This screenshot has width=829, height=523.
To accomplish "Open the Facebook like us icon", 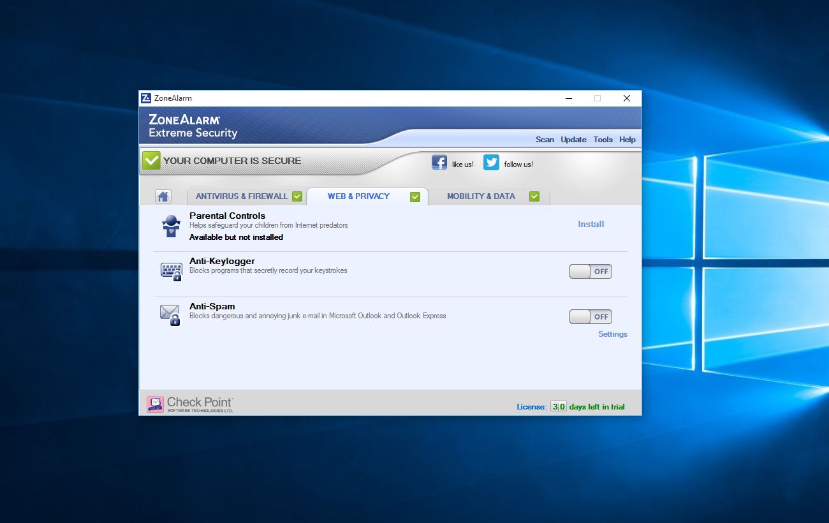I will click(439, 162).
